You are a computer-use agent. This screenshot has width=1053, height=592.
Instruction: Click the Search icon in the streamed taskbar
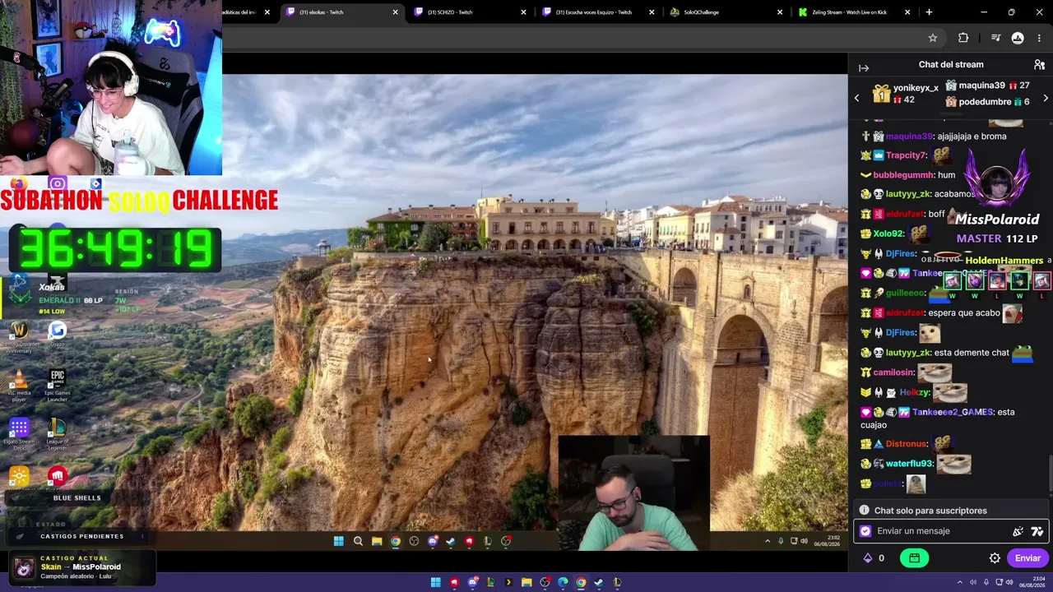point(358,541)
